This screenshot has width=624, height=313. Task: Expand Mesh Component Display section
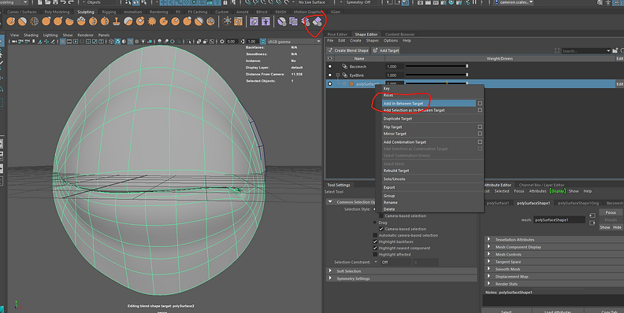click(488, 247)
